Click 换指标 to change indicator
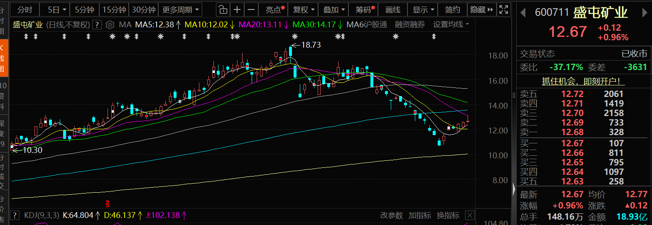The width and height of the screenshot is (652, 225). click(x=448, y=215)
